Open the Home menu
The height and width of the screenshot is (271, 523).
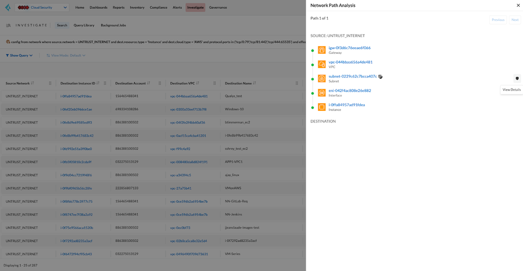coord(80,7)
